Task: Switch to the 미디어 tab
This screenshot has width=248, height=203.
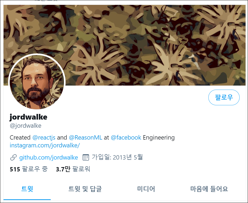Action: coord(146,189)
